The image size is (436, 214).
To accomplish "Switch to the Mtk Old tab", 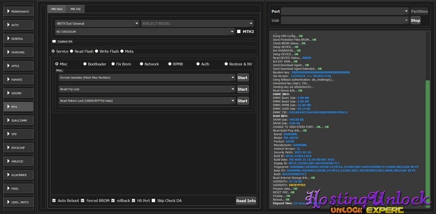I will (75, 9).
